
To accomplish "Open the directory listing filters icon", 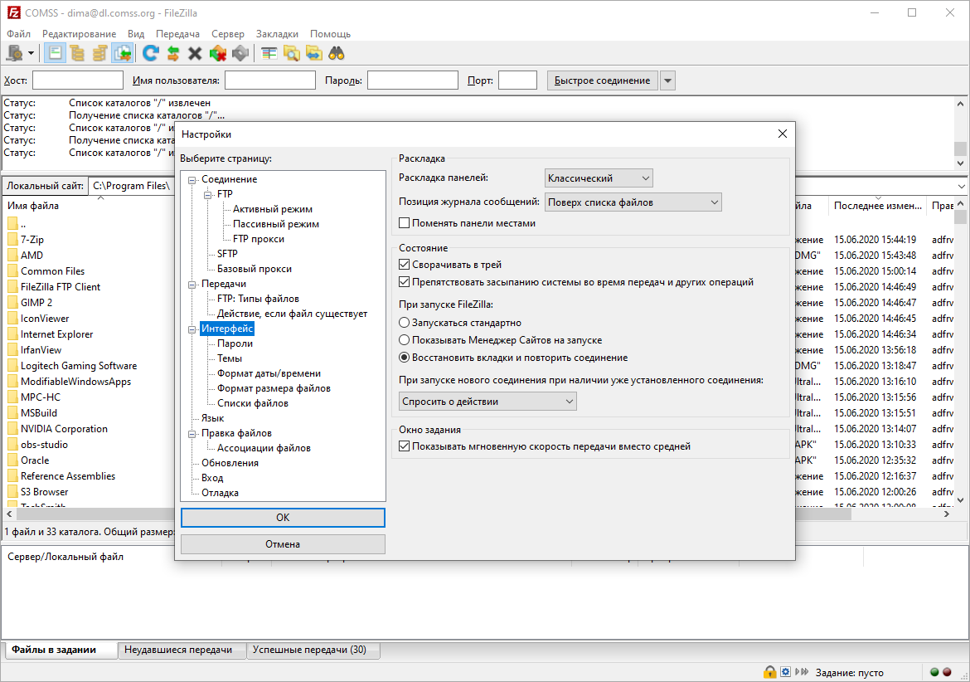I will (269, 54).
